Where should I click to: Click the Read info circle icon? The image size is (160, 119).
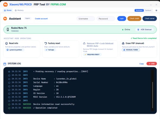tap(7, 43)
